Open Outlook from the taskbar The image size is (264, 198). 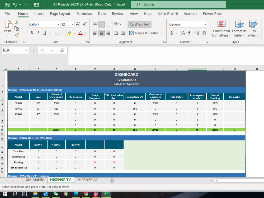[45, 194]
